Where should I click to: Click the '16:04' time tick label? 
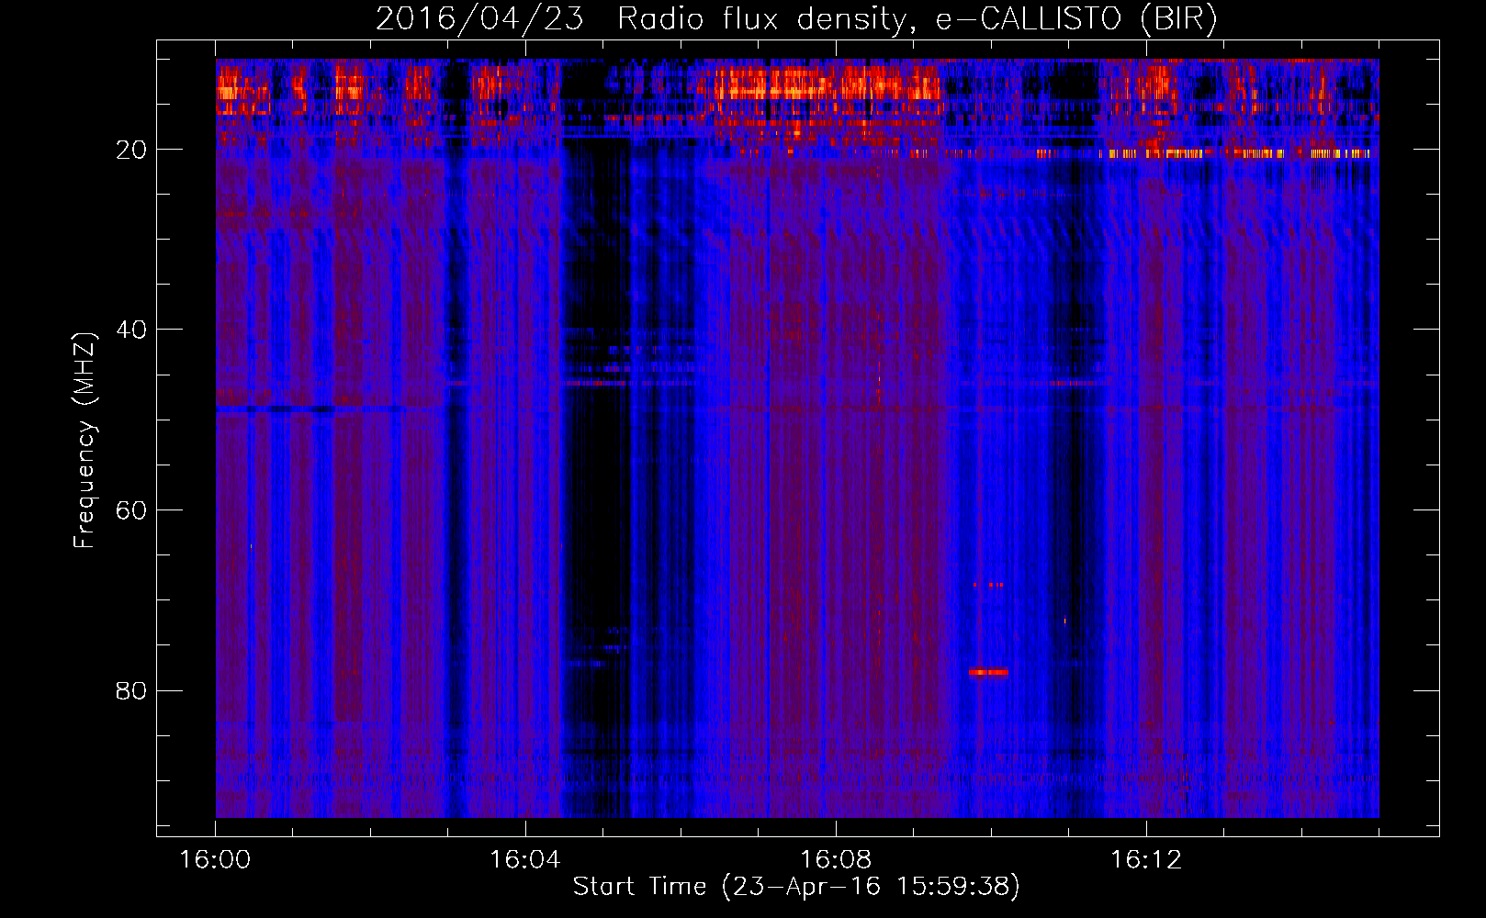tap(525, 860)
